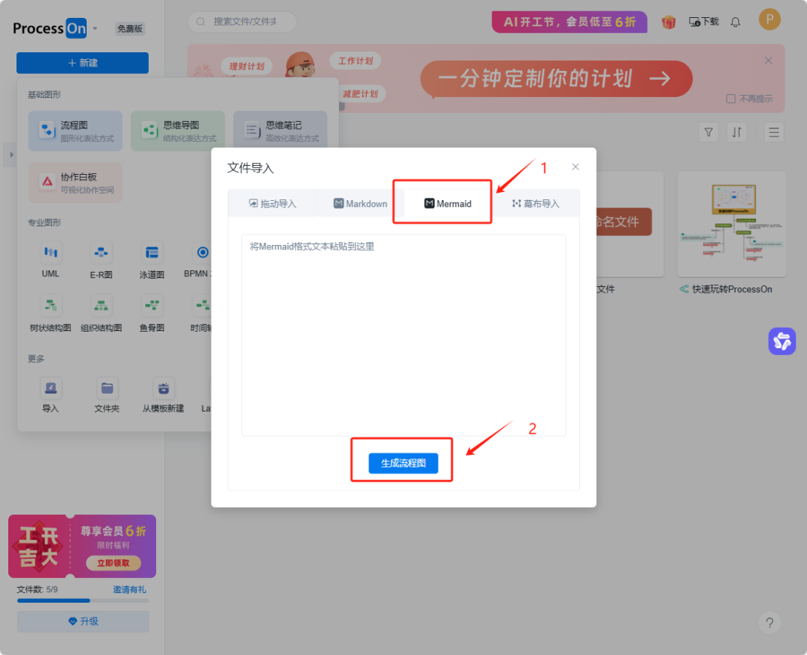Select the 树状结构图 tree diagram icon
The height and width of the screenshot is (655, 807).
(x=50, y=305)
